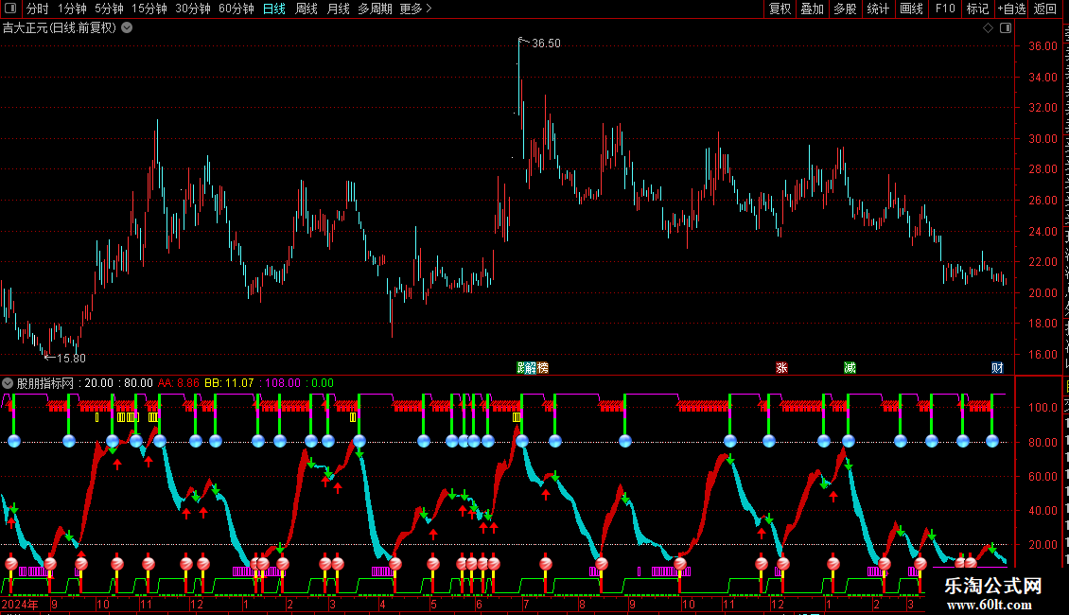
Task: Open the 多周期 multi-period view
Action: pyautogui.click(x=375, y=9)
